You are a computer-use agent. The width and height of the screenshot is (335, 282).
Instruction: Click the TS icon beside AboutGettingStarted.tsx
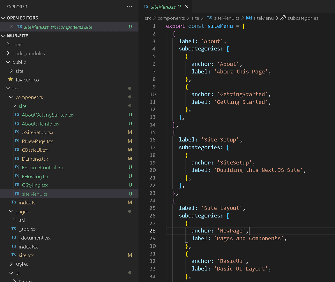(x=17, y=115)
